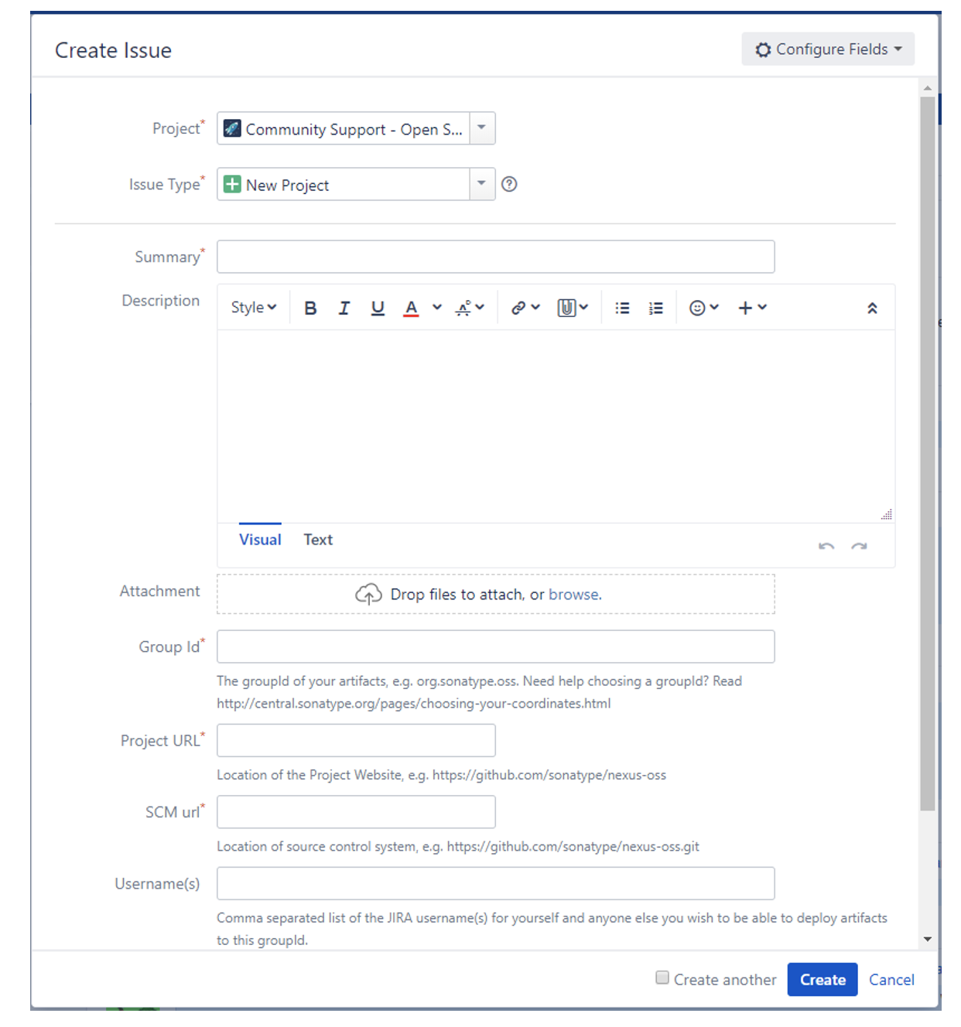Click inside the Project URL field
The width and height of the screenshot is (961, 1027).
(x=356, y=740)
